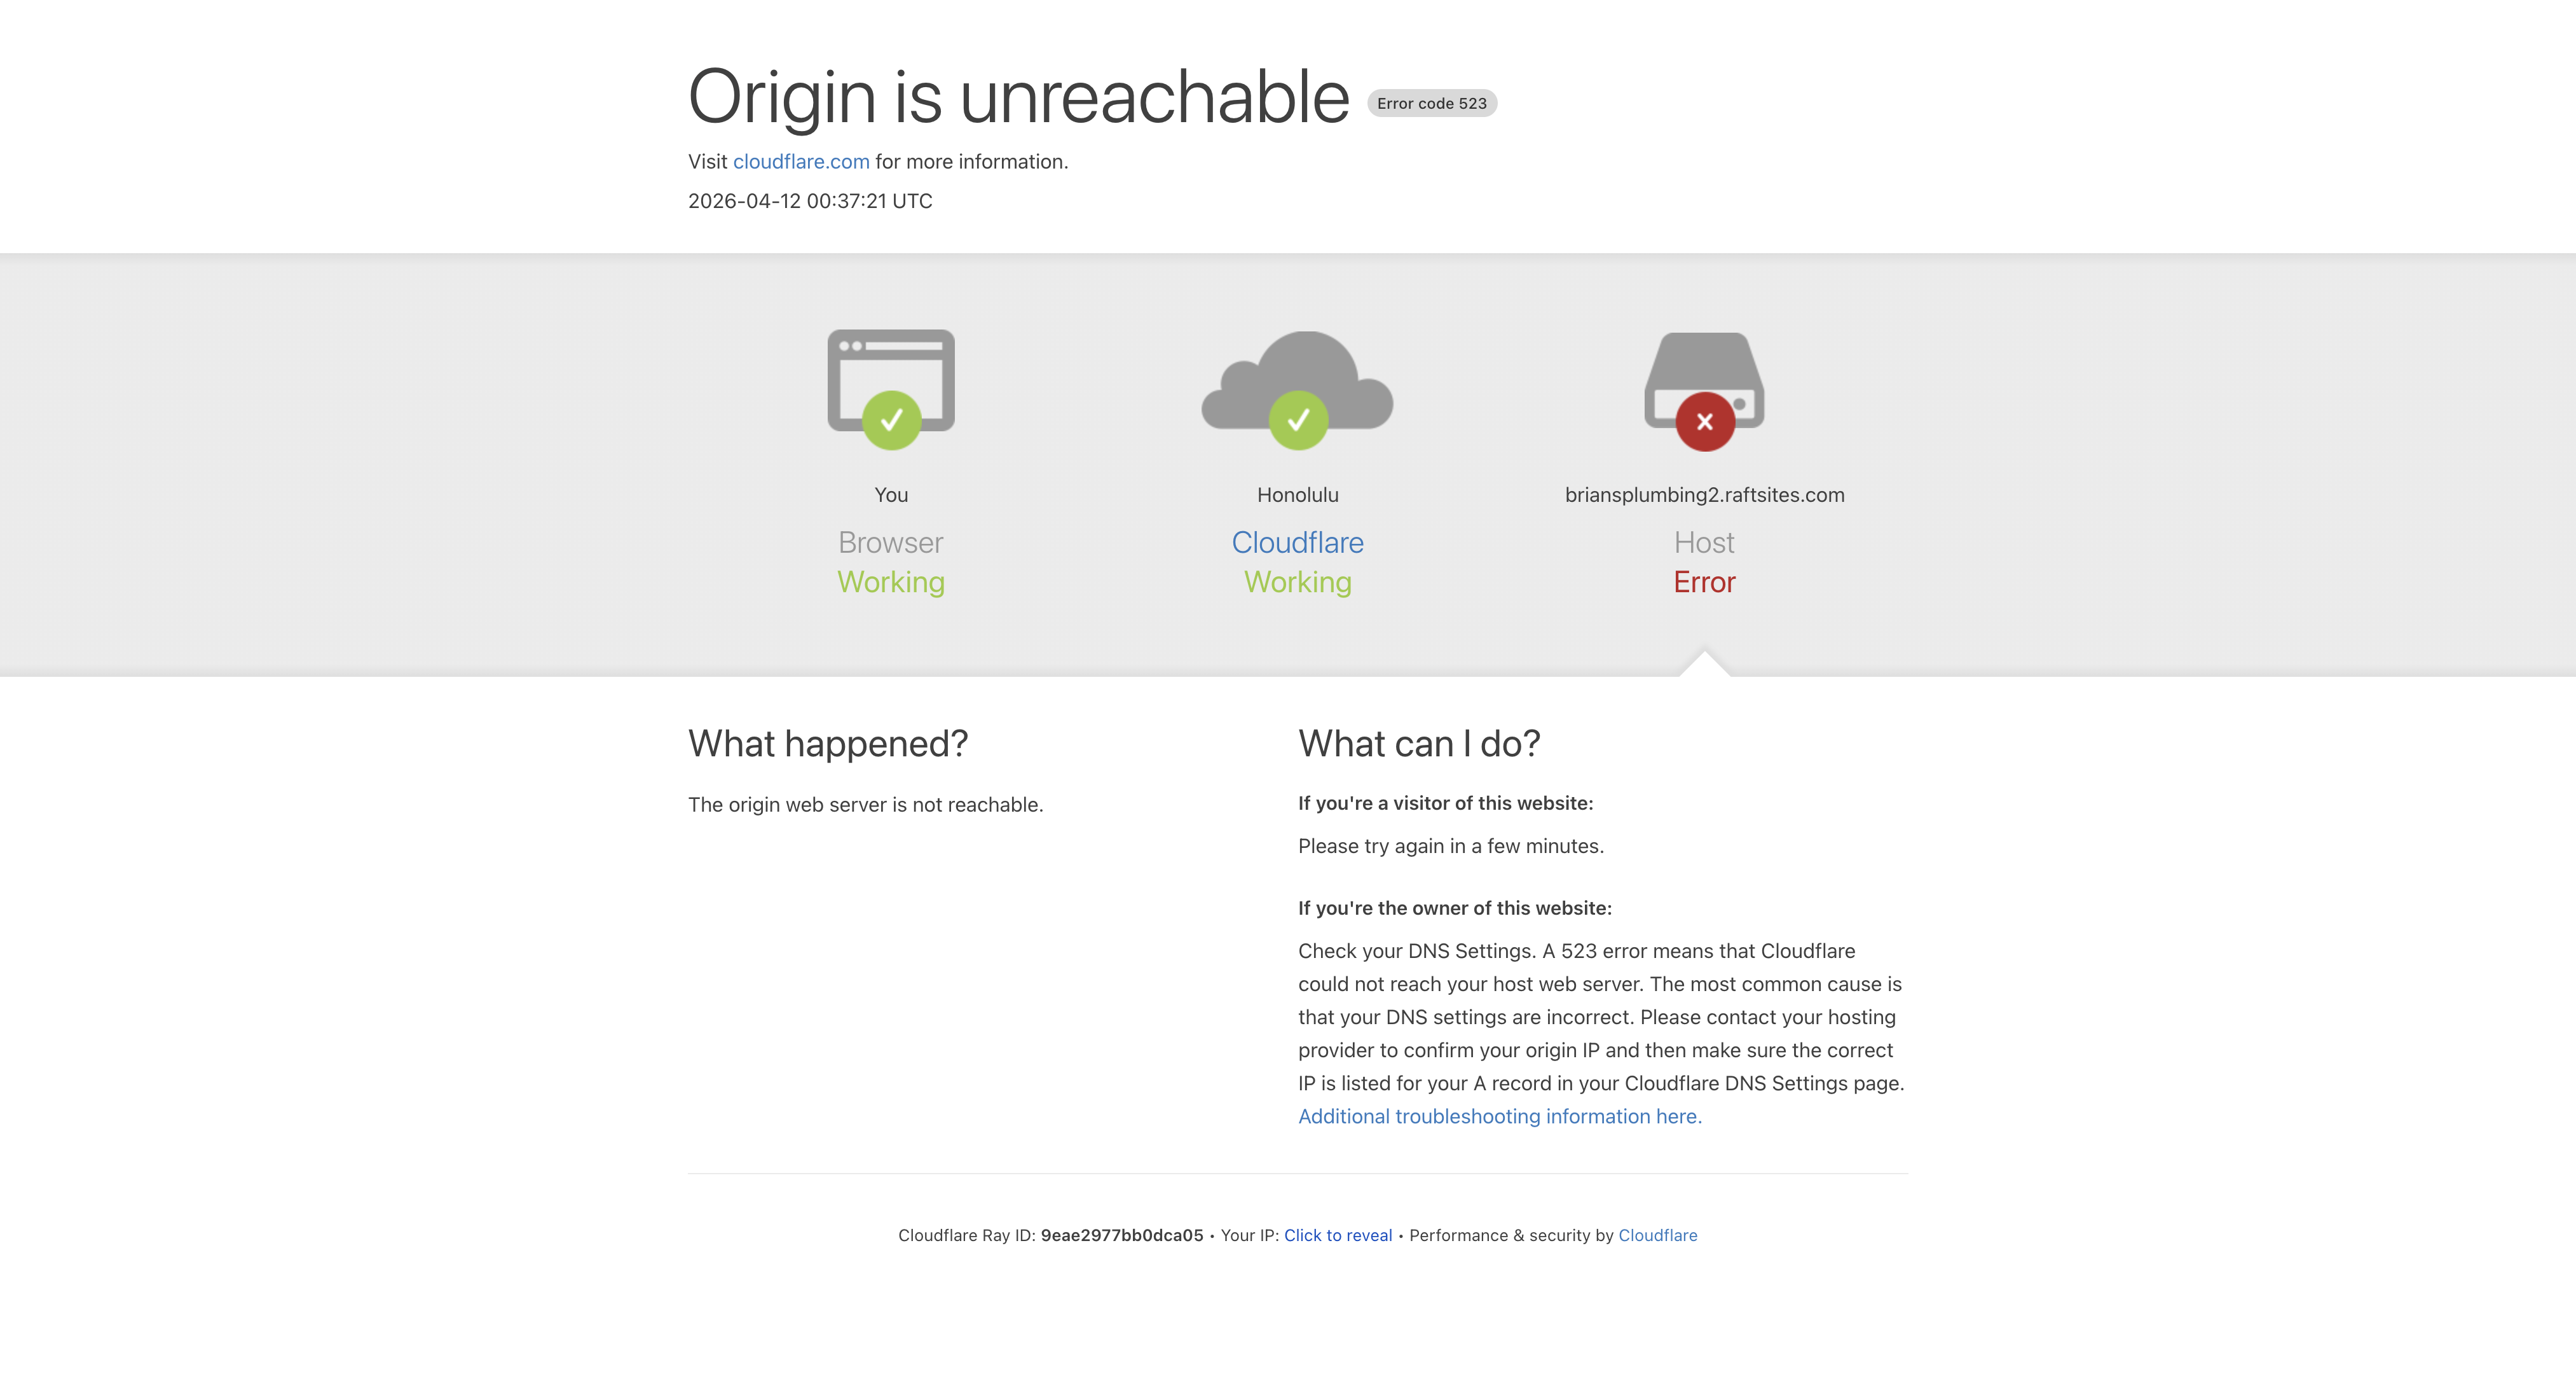
Task: Click the Cloudflare link under Honolulu
Action: point(1297,543)
